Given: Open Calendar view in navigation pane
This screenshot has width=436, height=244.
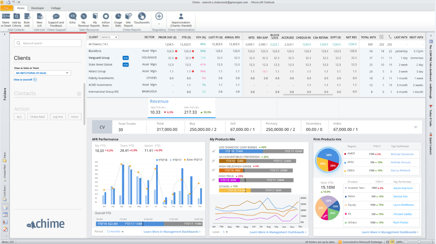Looking at the screenshot, I should (5, 215).
